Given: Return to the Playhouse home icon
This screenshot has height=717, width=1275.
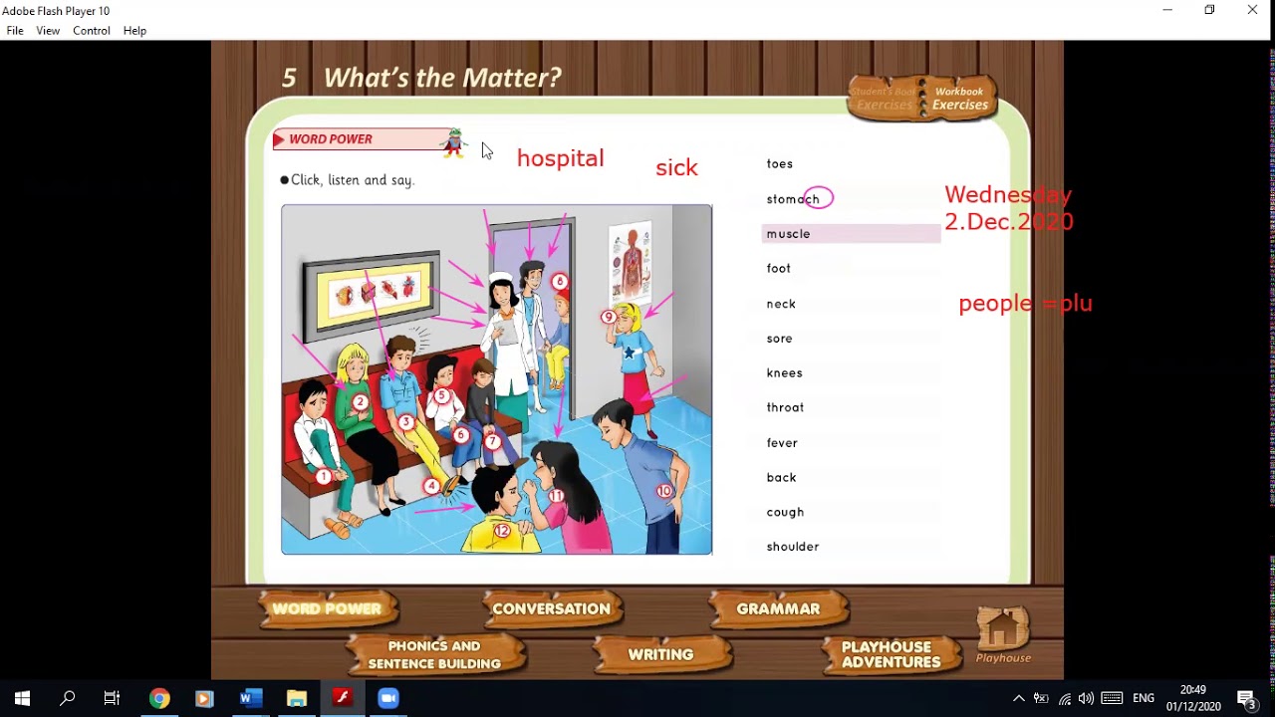Looking at the screenshot, I should pos(1003,634).
